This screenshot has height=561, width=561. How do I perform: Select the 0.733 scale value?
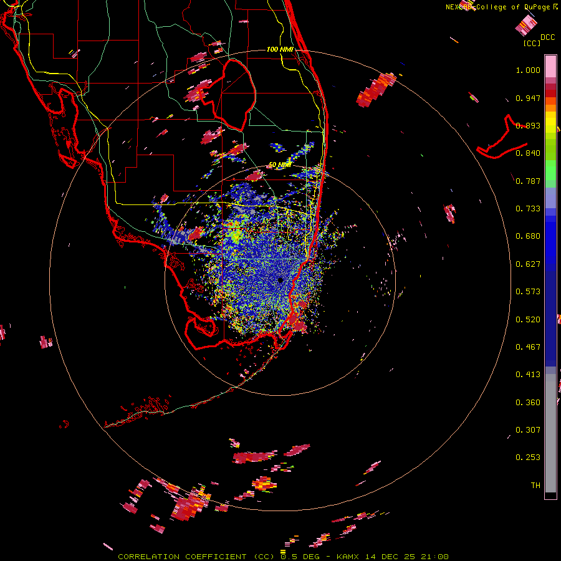coord(528,209)
